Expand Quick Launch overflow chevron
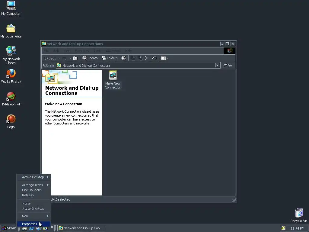This screenshot has width=309, height=232. point(52,227)
